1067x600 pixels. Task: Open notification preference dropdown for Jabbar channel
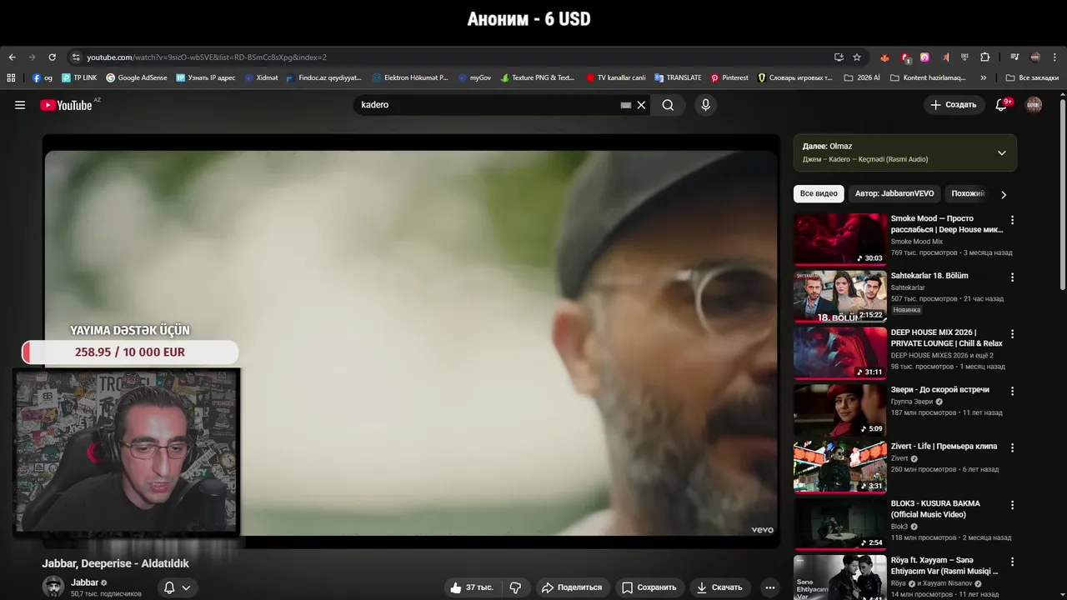178,587
